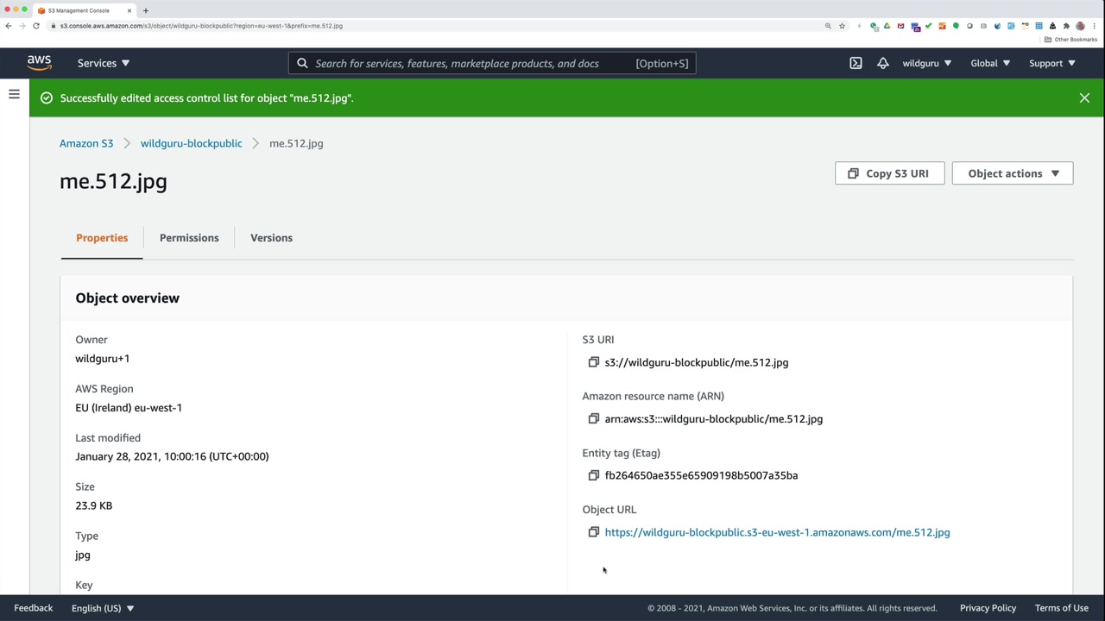Open the wildguru-blockpublic bucket breadcrumb
The height and width of the screenshot is (621, 1105).
coord(192,143)
